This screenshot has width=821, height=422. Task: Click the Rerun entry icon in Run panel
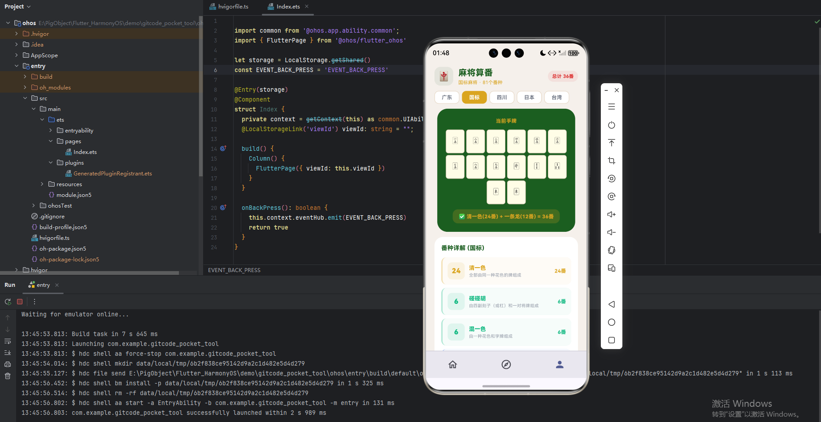tap(8, 302)
